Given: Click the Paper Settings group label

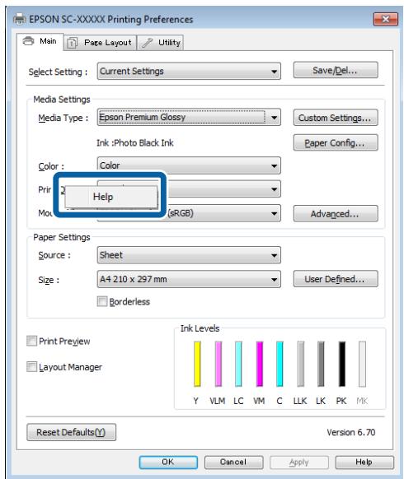Looking at the screenshot, I should click(62, 237).
